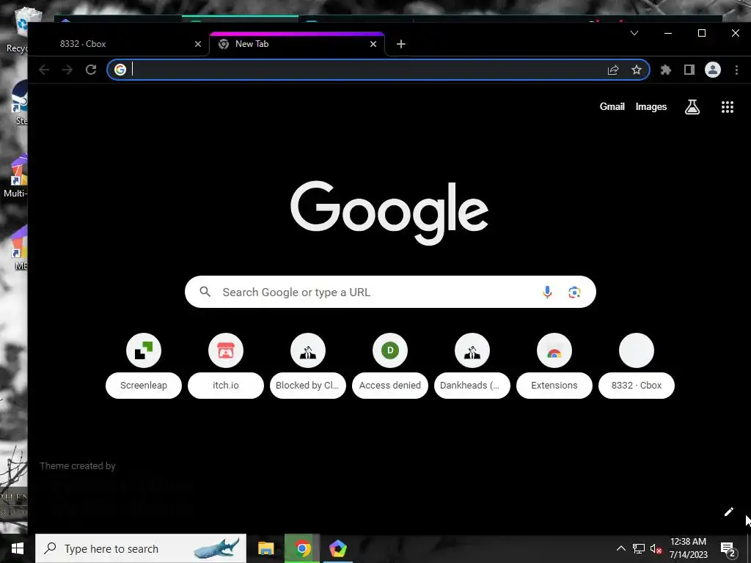751x563 pixels.
Task: Open Chrome's three-dot menu
Action: pos(736,70)
